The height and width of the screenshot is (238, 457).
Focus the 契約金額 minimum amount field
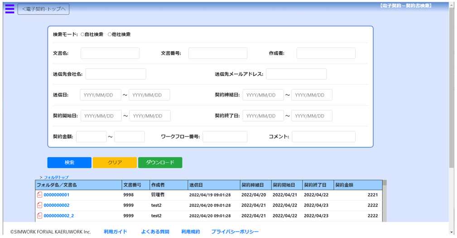pos(91,137)
